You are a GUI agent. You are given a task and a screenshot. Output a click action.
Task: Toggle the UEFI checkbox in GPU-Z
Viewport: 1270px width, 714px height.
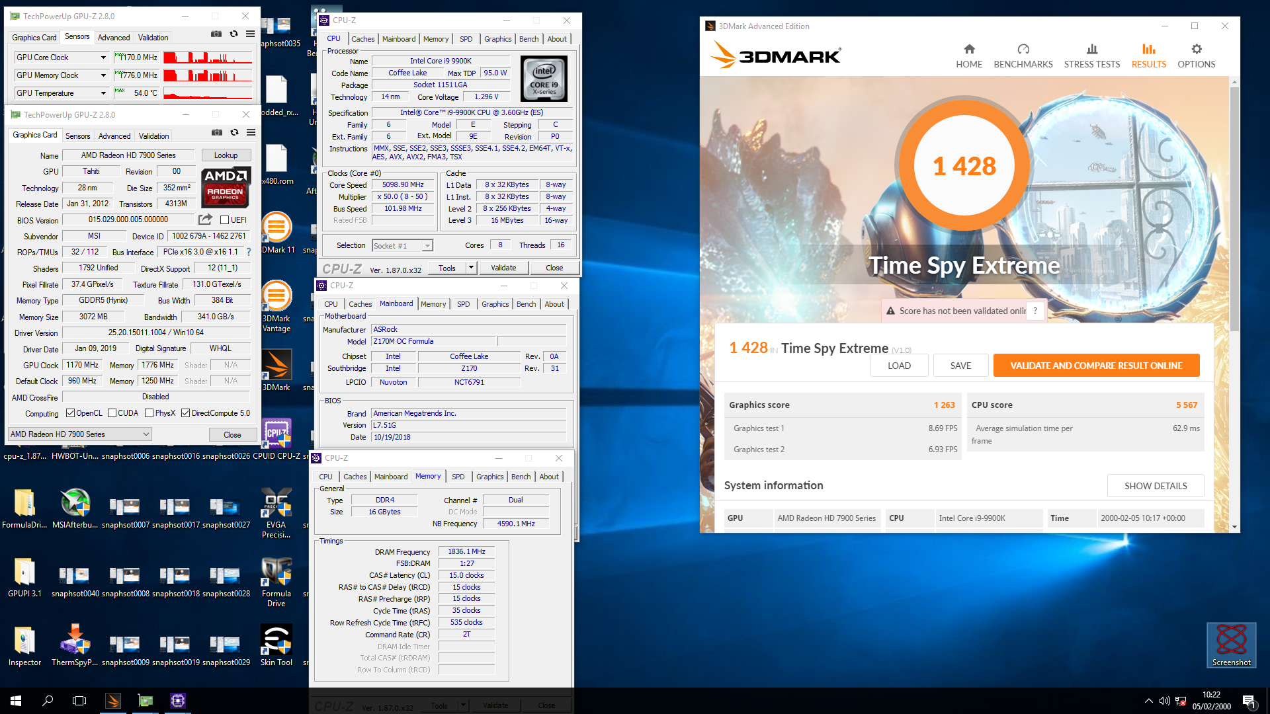224,220
